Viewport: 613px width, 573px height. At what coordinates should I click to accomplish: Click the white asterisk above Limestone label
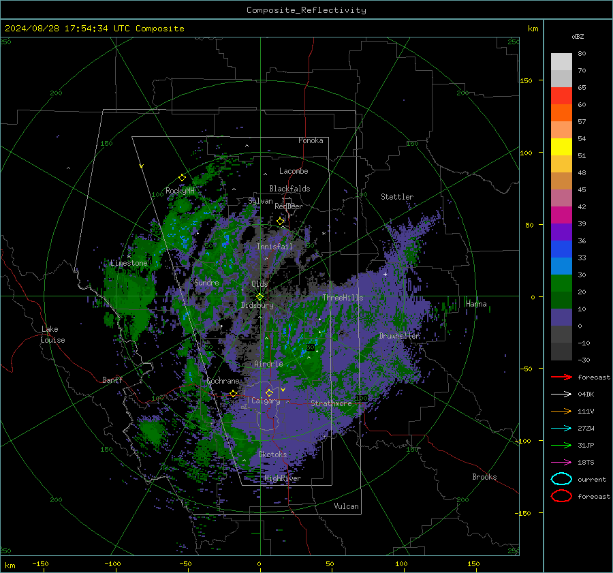(x=129, y=257)
